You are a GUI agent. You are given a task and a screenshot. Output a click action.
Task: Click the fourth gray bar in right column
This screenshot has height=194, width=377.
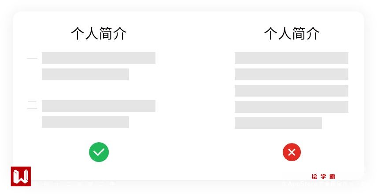292,107
